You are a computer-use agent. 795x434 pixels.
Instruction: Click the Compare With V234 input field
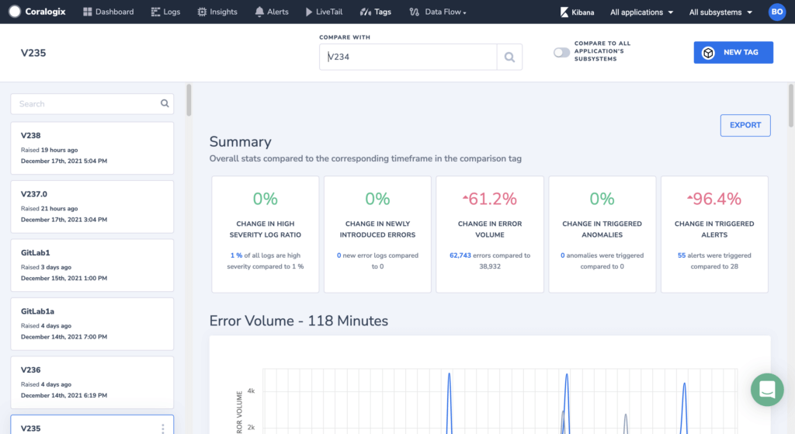pyautogui.click(x=408, y=57)
